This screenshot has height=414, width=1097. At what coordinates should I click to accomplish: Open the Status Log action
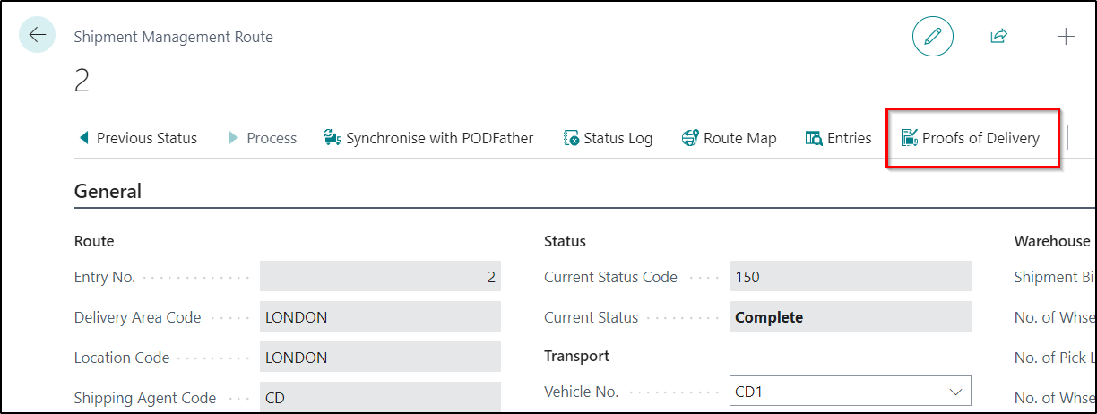(x=618, y=138)
